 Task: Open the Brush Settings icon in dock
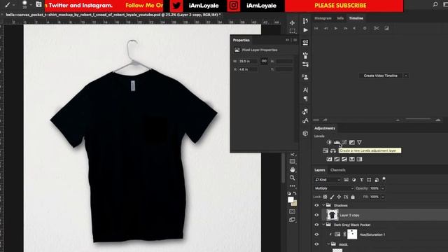coord(305,64)
